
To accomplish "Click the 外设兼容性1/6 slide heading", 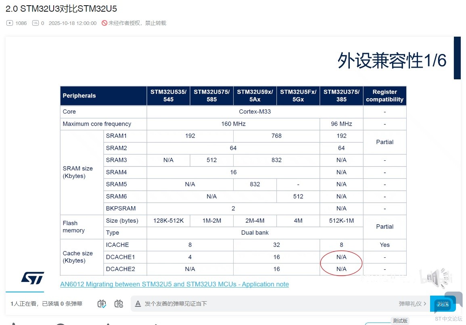I will click(392, 61).
